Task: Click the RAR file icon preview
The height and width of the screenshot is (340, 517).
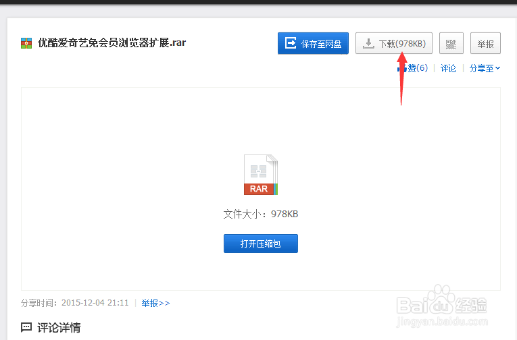Action: [x=260, y=175]
